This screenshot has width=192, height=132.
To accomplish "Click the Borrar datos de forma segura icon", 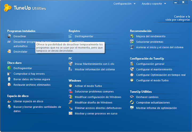I will coord(9,79).
